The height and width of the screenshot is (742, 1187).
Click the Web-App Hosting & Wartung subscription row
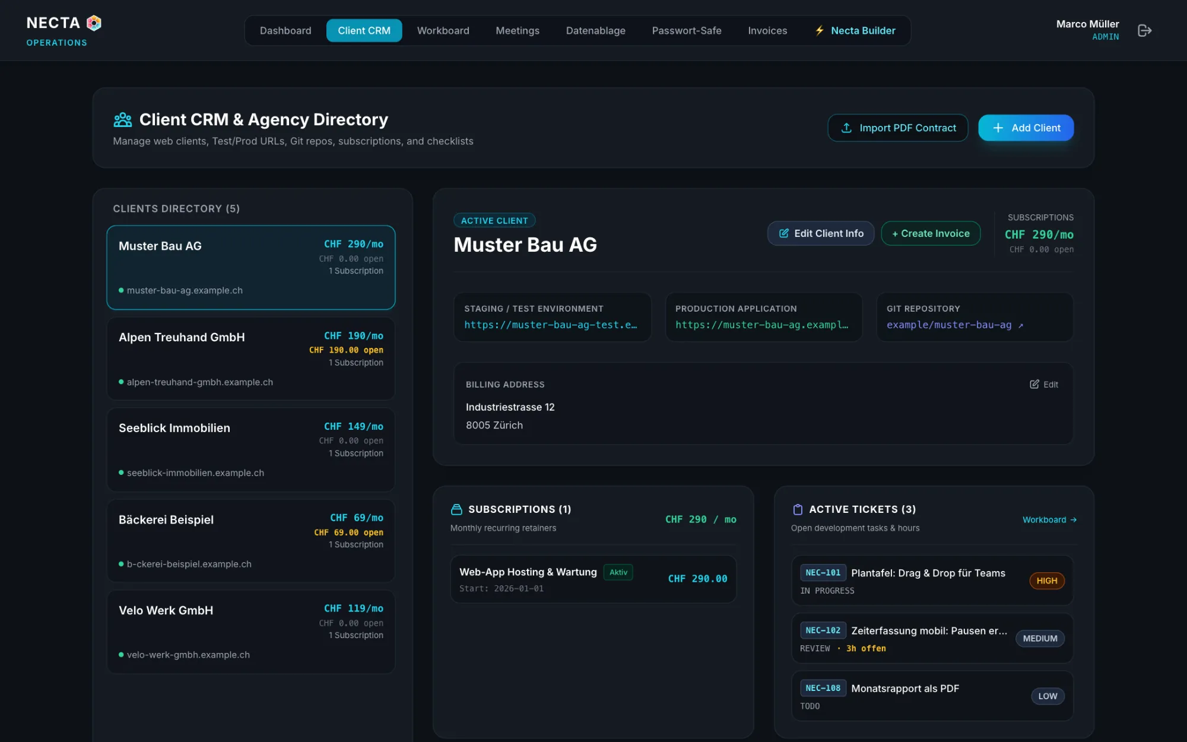(593, 579)
